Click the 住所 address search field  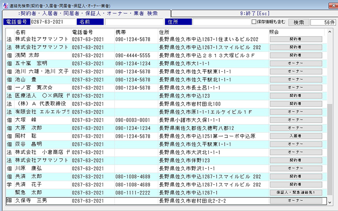click(221, 22)
